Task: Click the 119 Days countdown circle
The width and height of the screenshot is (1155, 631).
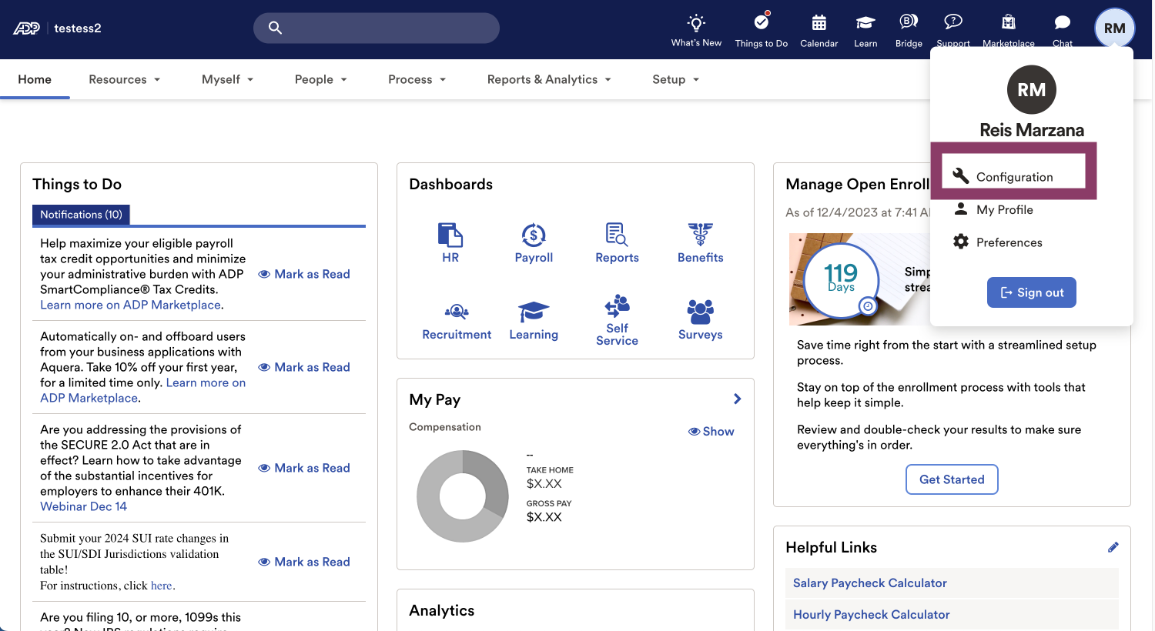Action: (x=840, y=279)
